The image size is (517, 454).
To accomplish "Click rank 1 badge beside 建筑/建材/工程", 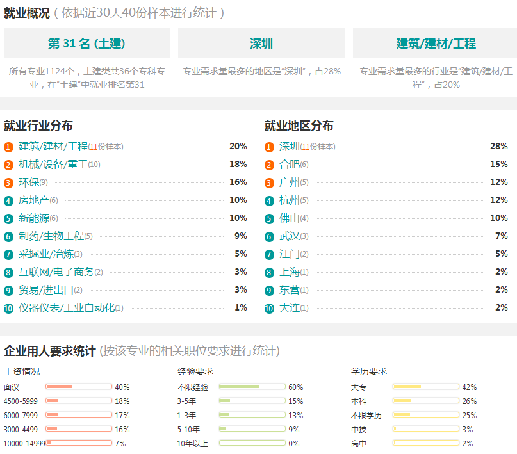I will pyautogui.click(x=8, y=147).
